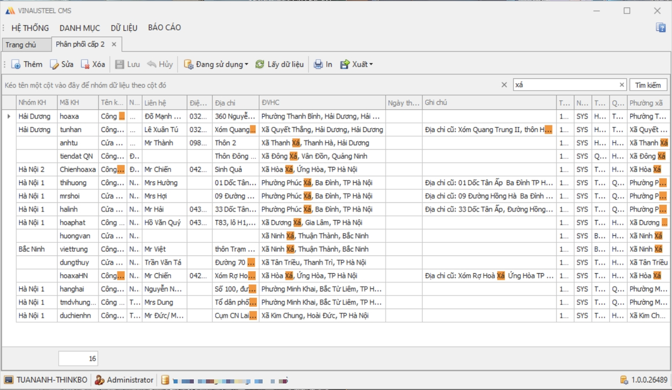The image size is (672, 390).
Task: Sort by the Địa chỉ column header
Action: pos(236,103)
